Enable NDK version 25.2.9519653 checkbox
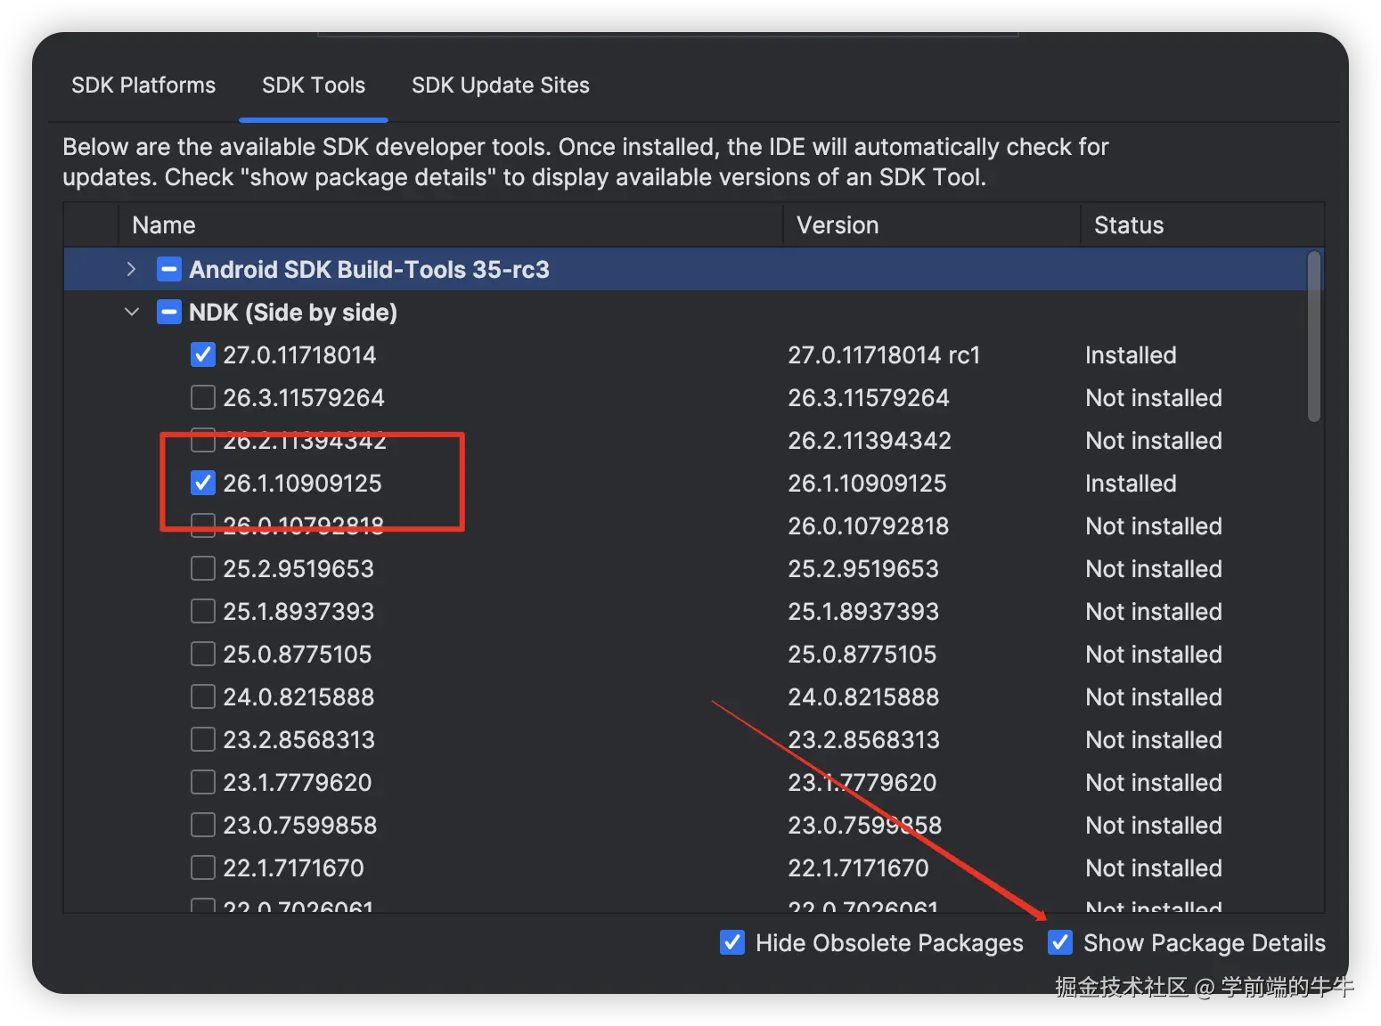1381x1026 pixels. click(x=203, y=568)
